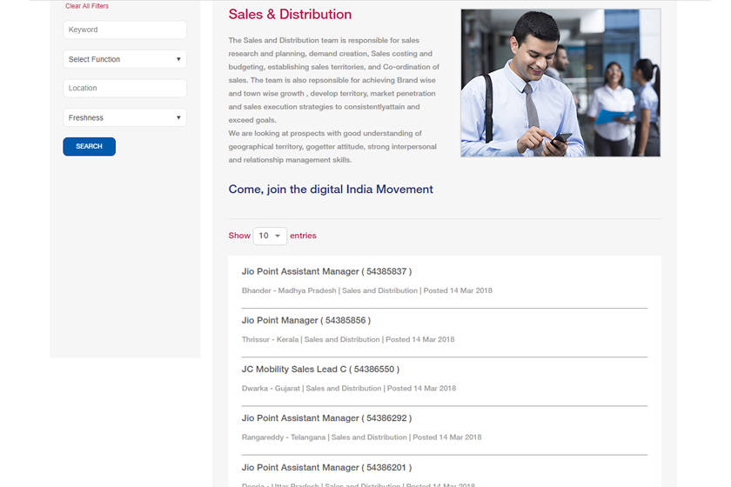Viewport: 731px width, 487px height.
Task: Click the word 'entries' beside the count selector
Action: (x=303, y=236)
